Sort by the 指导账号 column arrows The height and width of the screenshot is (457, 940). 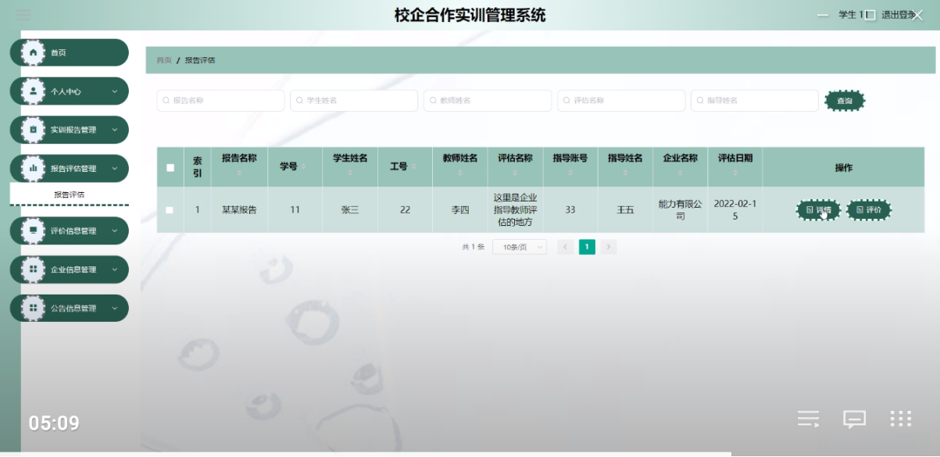[x=570, y=173]
